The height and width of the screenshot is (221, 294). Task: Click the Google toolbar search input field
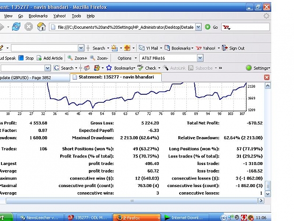point(23,68)
